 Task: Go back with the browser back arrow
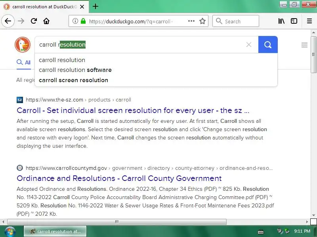(8, 21)
